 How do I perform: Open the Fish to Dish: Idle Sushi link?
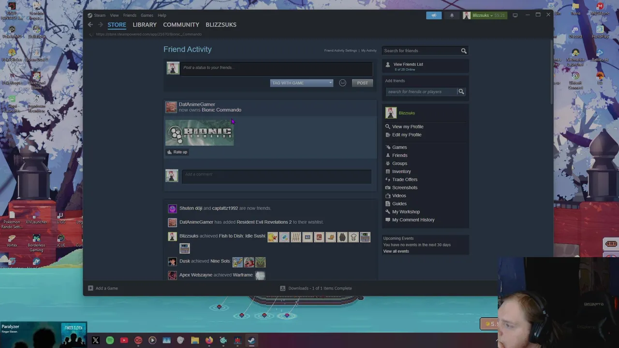coord(242,236)
